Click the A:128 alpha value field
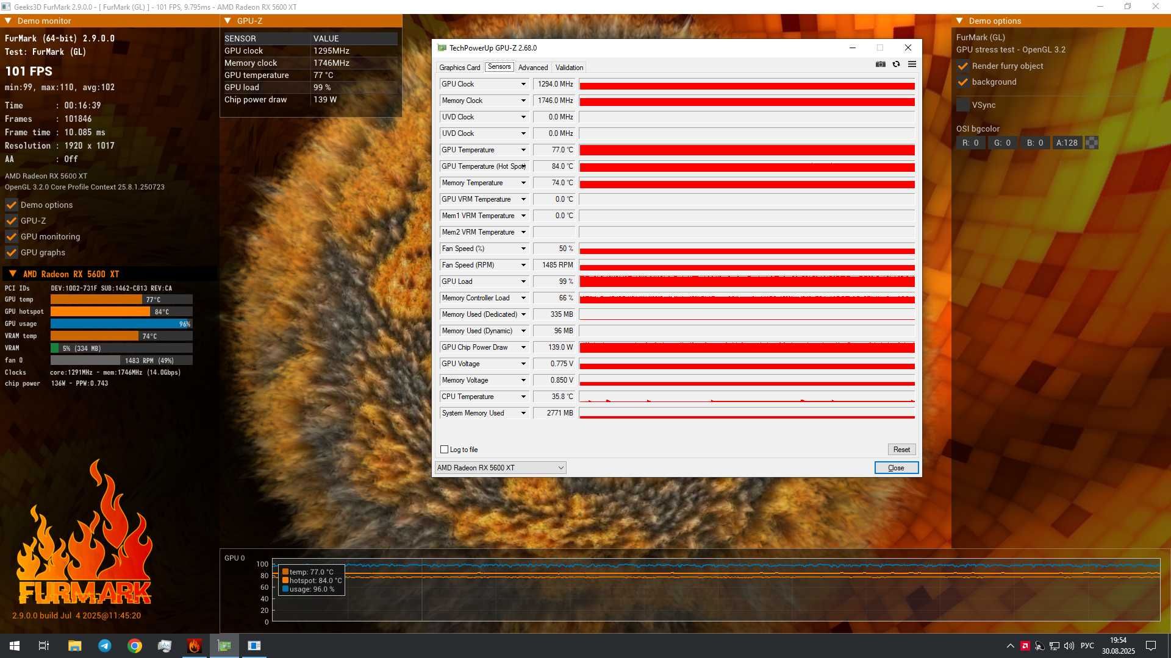 (1067, 143)
